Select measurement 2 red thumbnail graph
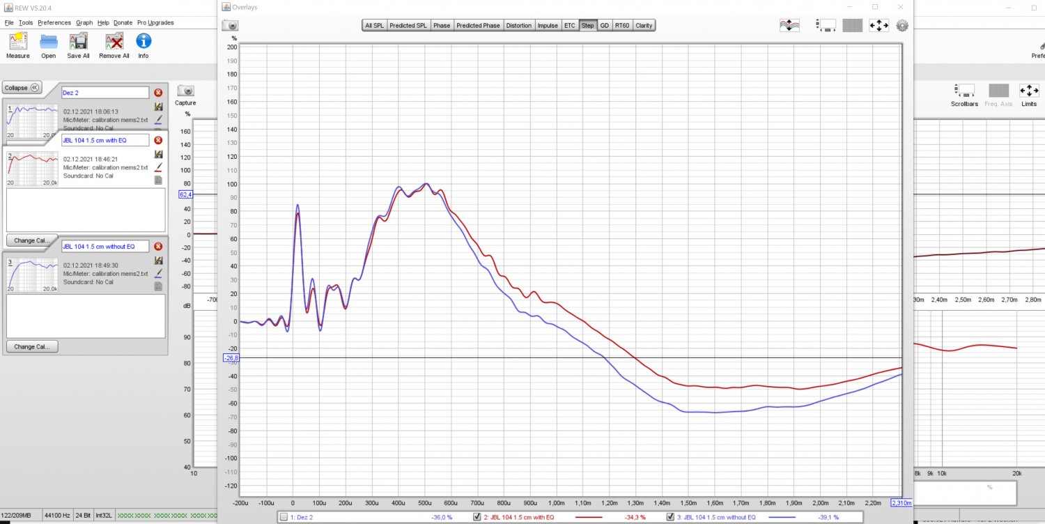 pos(33,168)
